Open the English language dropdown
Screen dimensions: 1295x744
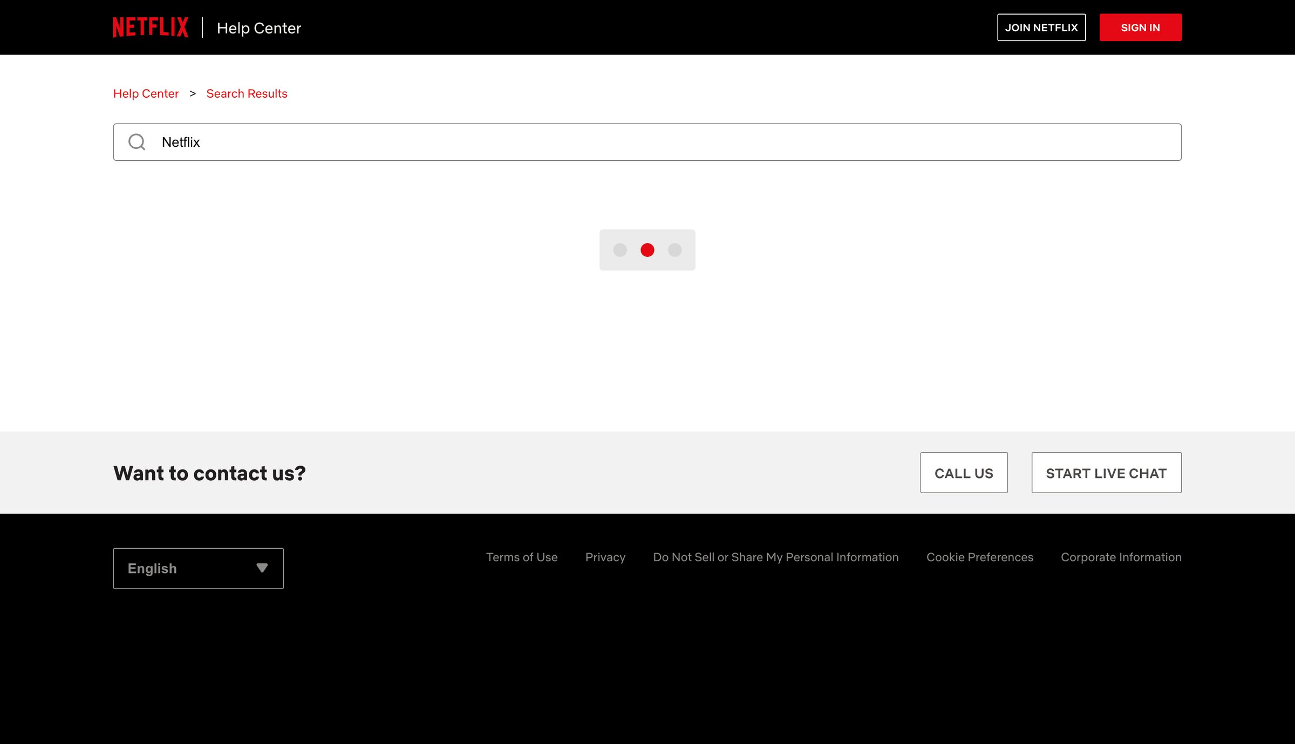[199, 569]
